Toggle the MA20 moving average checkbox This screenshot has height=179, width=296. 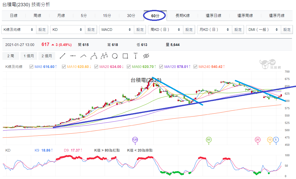point(96,67)
